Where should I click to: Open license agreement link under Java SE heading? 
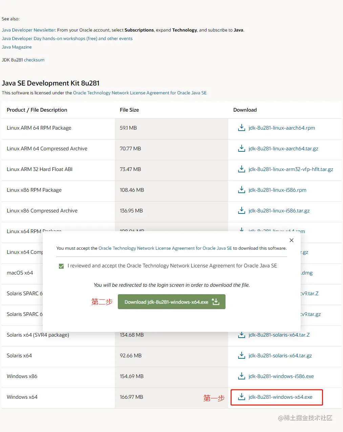click(140, 93)
